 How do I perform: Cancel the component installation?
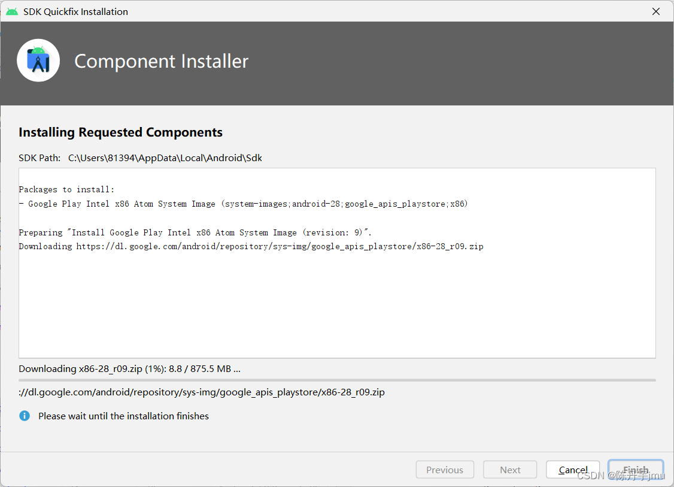(x=573, y=470)
